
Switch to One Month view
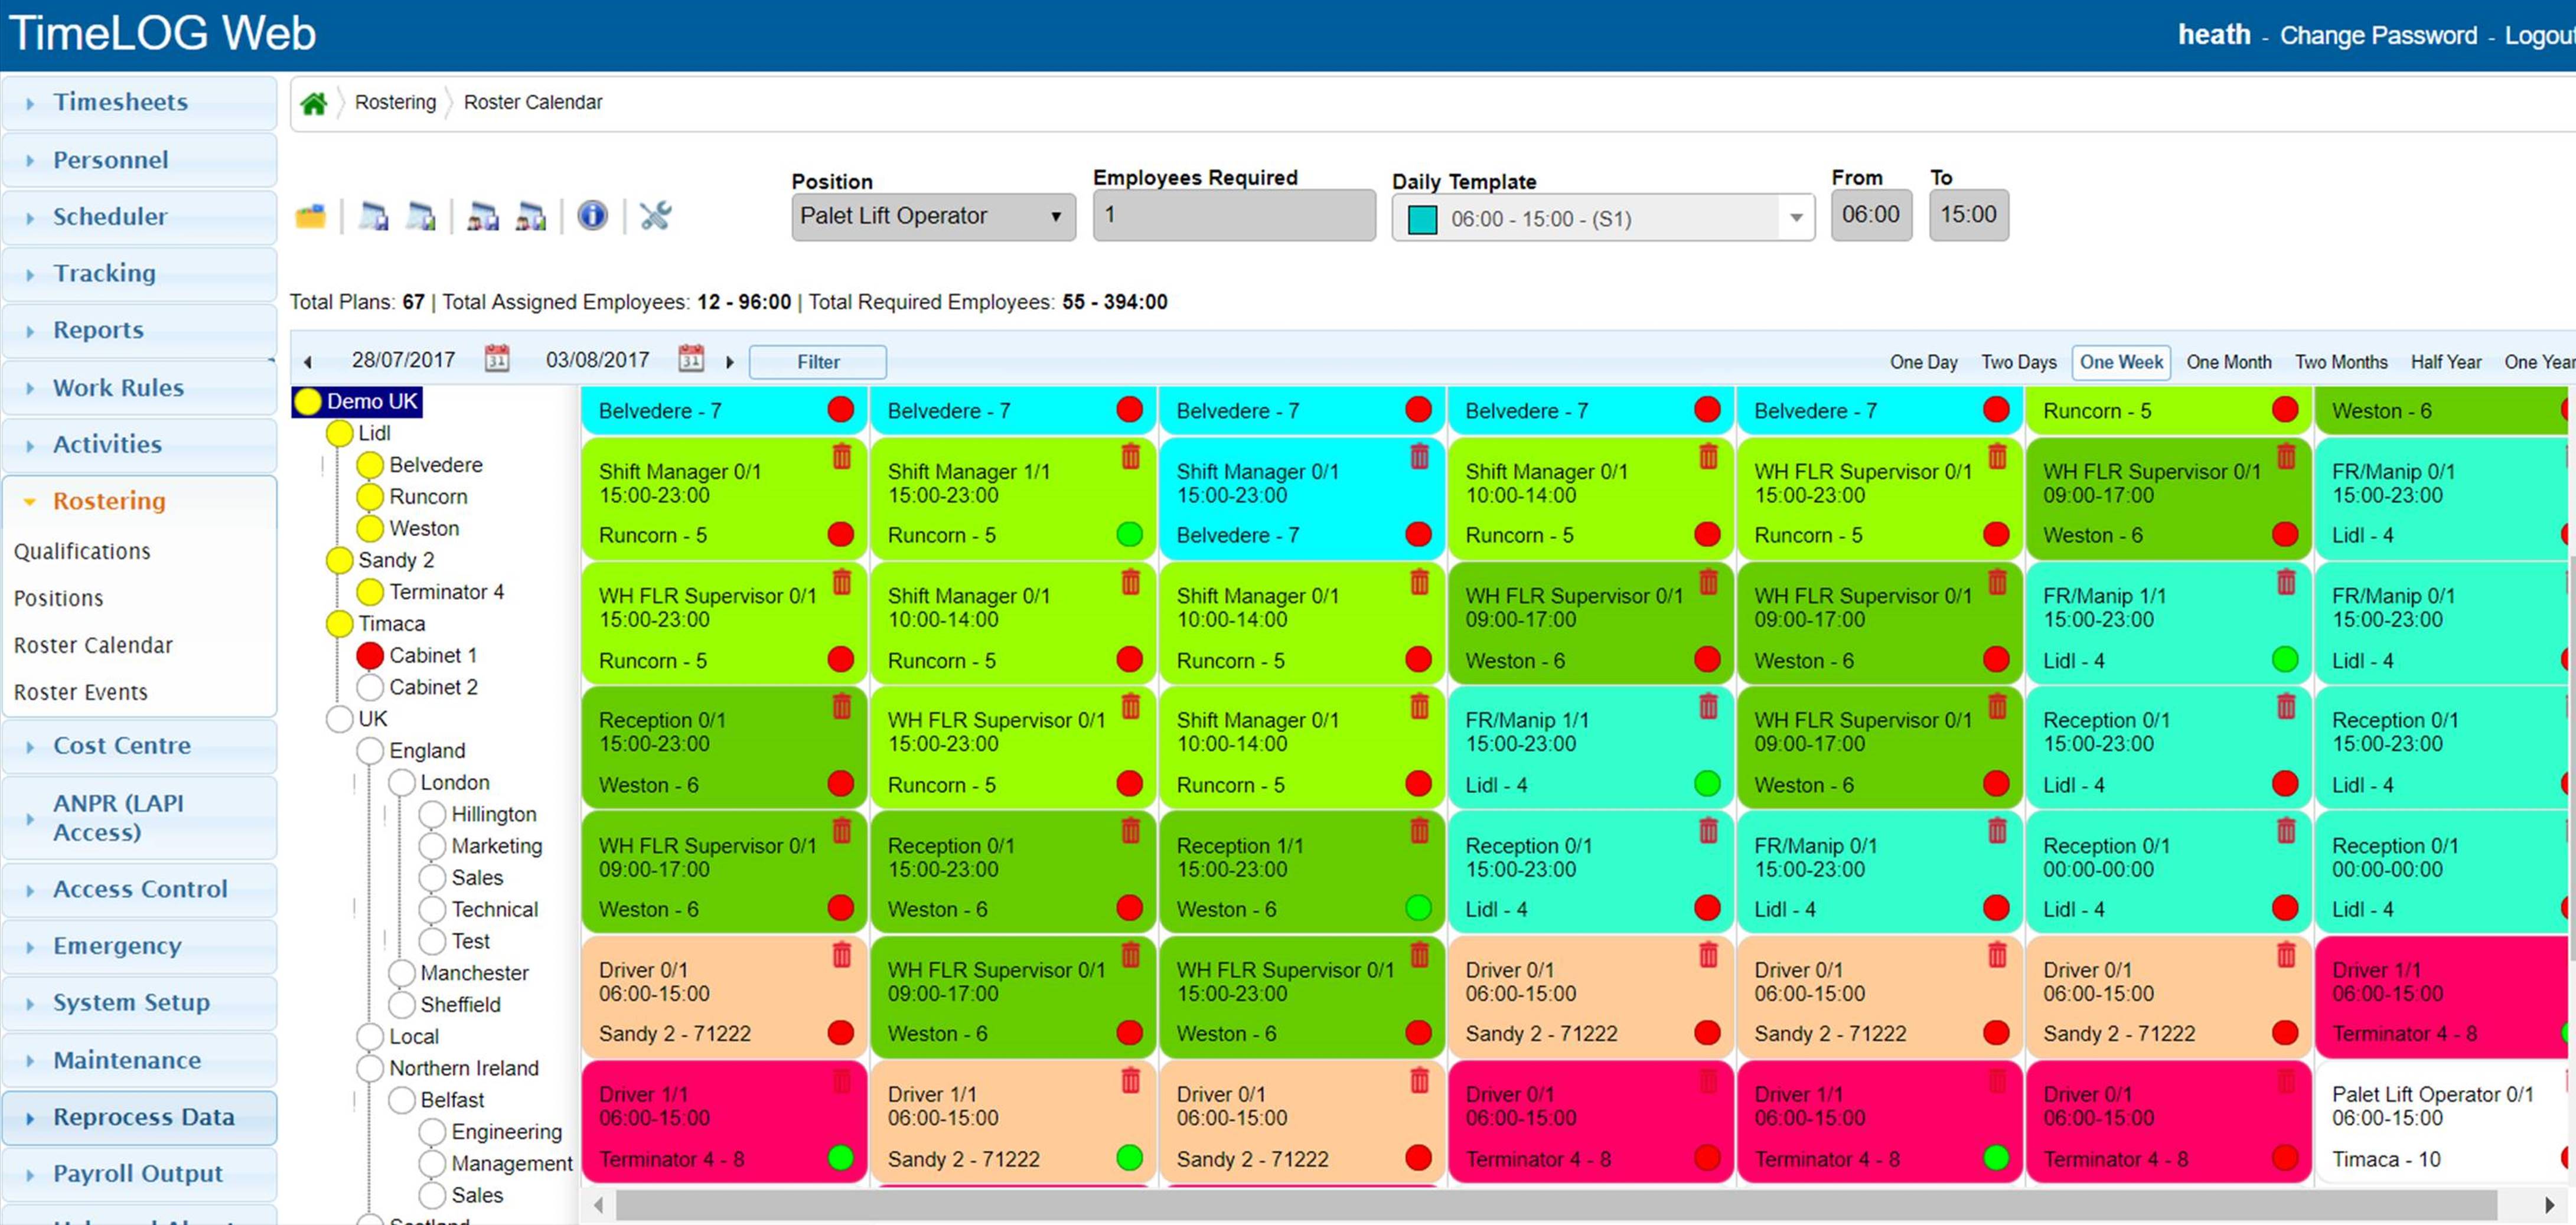pos(2228,362)
